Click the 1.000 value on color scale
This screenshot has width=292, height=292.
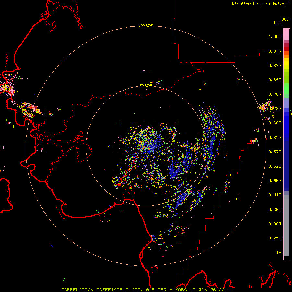(x=275, y=36)
